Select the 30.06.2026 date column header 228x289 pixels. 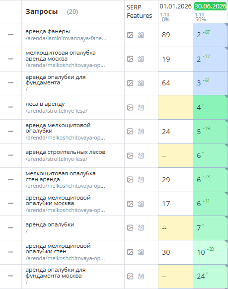click(210, 6)
